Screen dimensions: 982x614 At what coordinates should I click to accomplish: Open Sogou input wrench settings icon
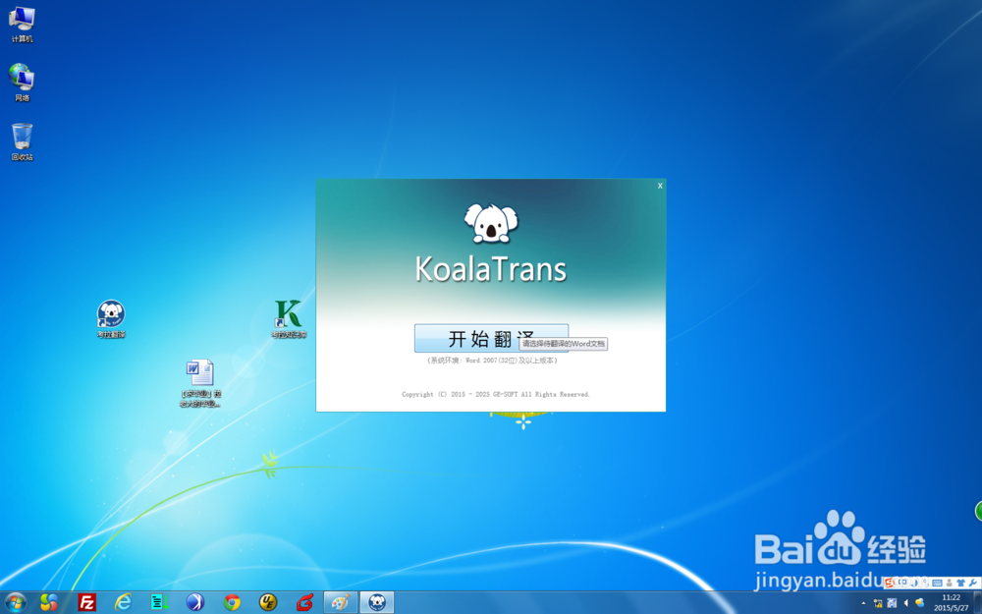tap(972, 583)
